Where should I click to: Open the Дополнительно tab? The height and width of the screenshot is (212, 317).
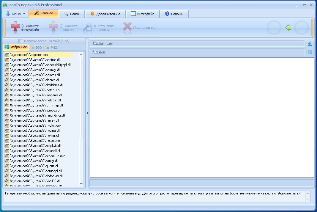(x=105, y=14)
